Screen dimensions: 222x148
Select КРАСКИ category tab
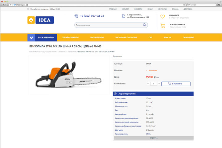(168, 38)
